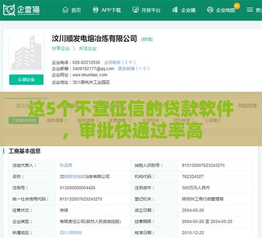
Task: Click the 认领企业 button
Action: [26, 80]
